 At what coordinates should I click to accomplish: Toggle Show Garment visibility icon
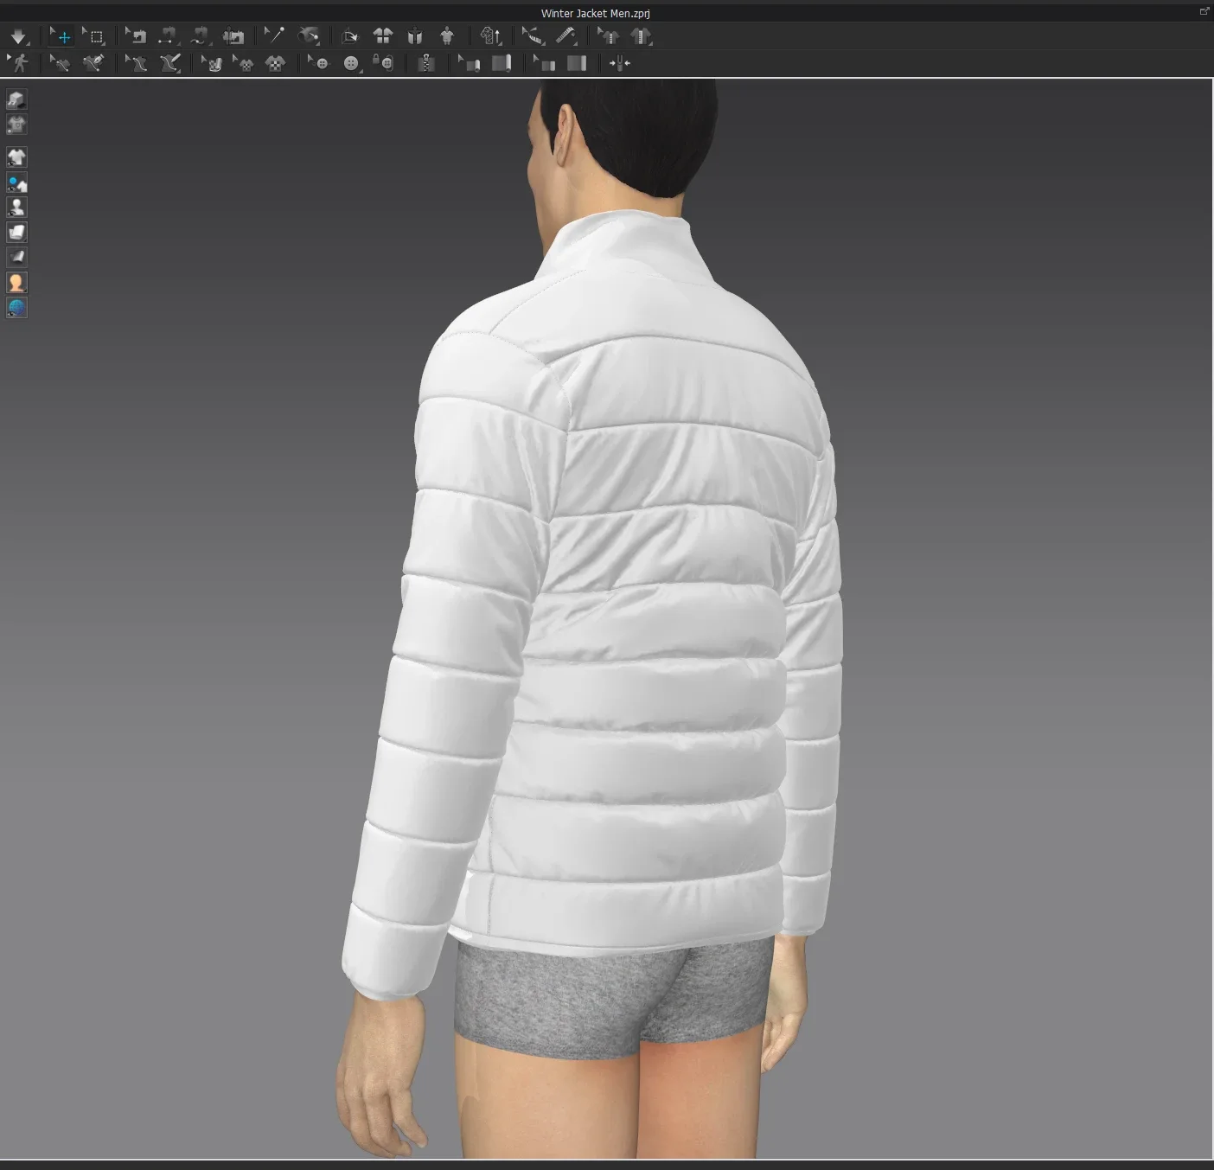pos(16,157)
